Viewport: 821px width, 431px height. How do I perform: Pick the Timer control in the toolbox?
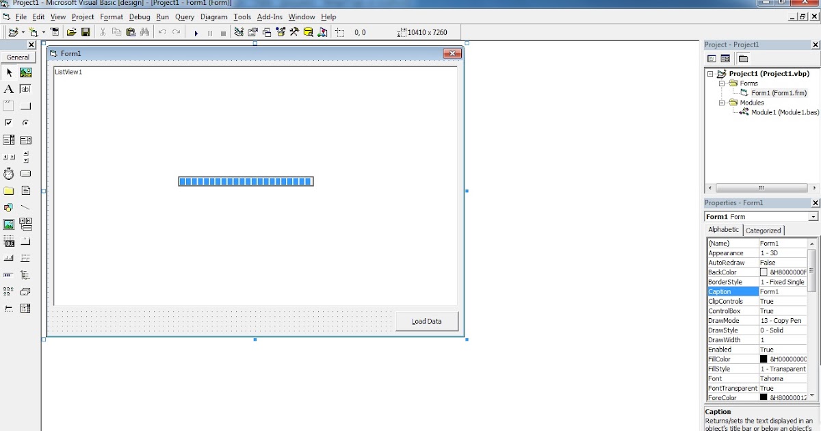(x=10, y=174)
